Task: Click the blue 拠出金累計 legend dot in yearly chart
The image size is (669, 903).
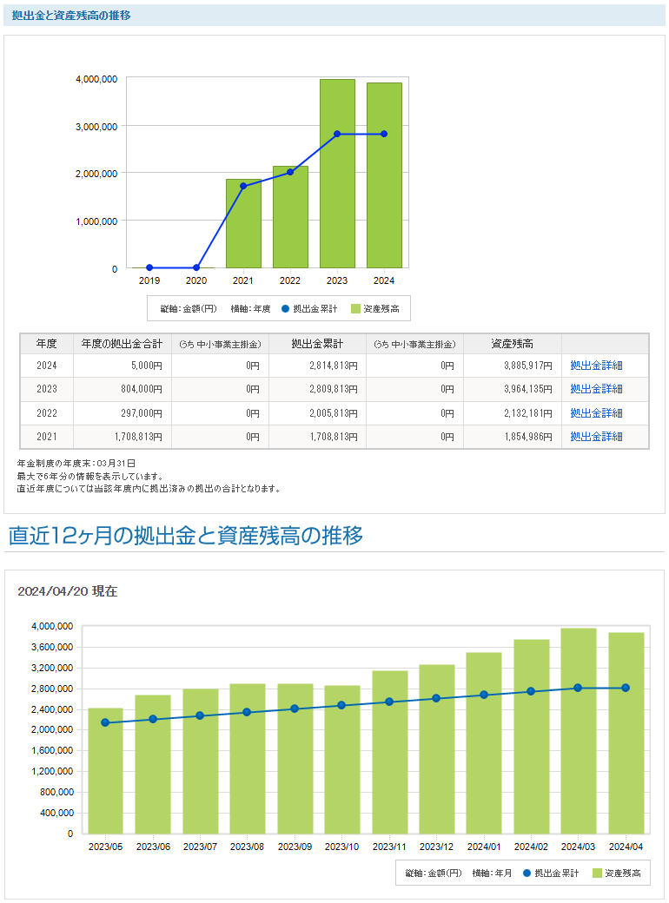Action: [285, 308]
